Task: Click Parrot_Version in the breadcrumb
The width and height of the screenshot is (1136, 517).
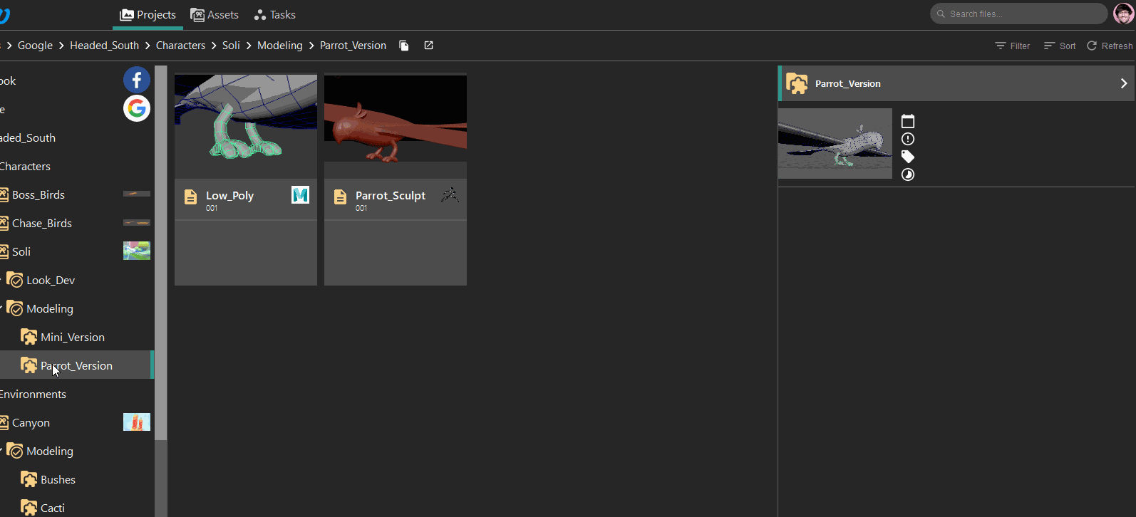Action: tap(353, 46)
